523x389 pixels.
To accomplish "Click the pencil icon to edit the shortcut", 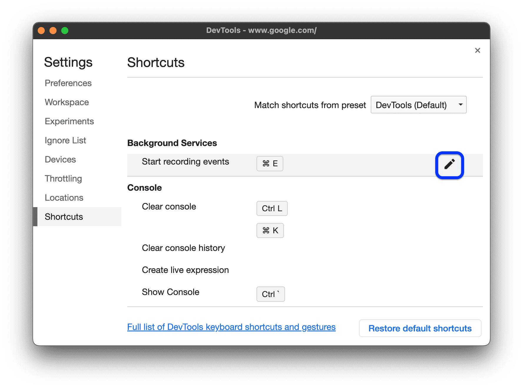I will pyautogui.click(x=449, y=165).
